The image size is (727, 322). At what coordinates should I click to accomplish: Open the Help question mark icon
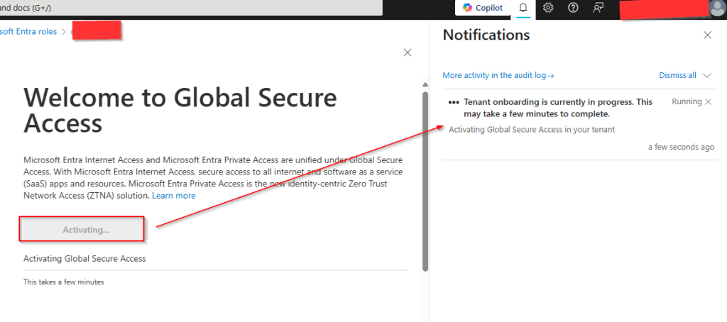(x=573, y=8)
